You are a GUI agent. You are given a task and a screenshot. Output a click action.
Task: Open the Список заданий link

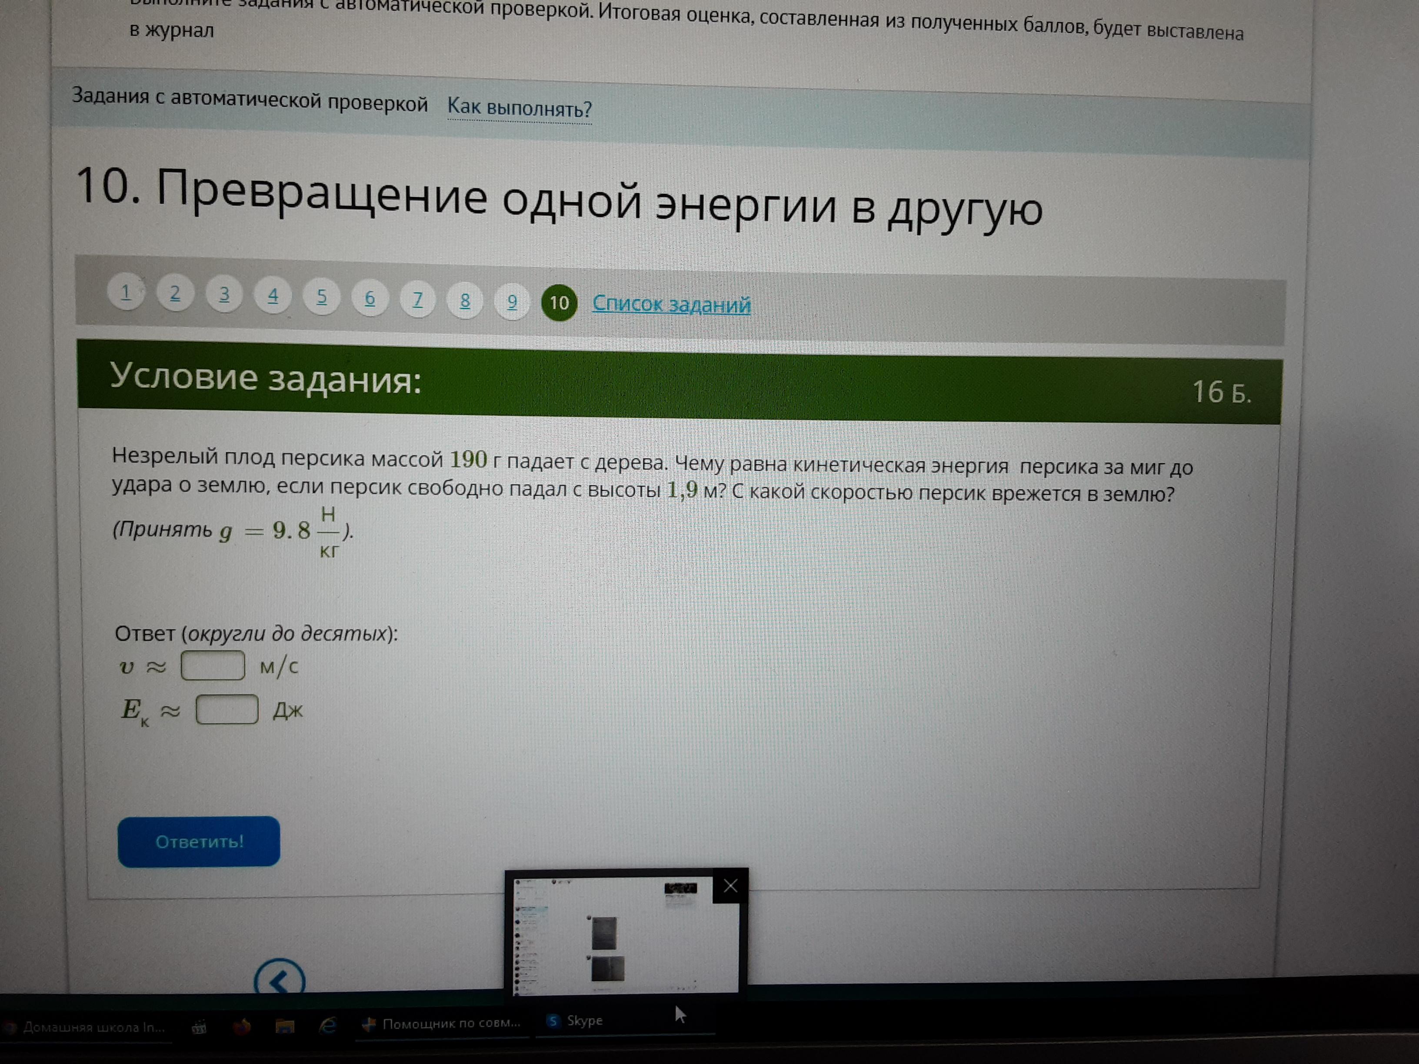671,304
